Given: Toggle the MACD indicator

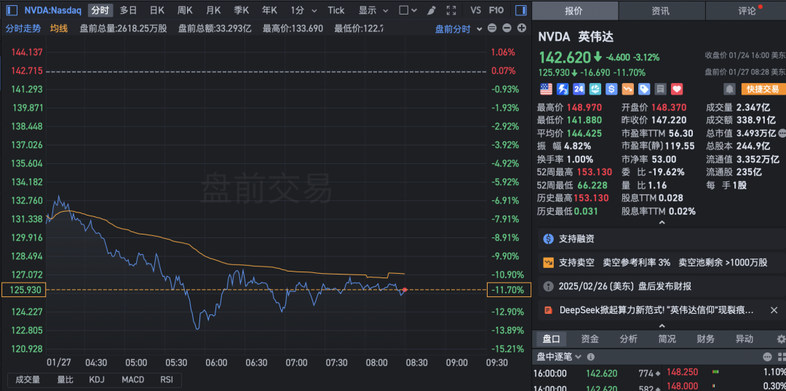Looking at the screenshot, I should pos(133,379).
